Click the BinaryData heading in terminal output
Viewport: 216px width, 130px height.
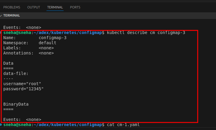(x=16, y=104)
